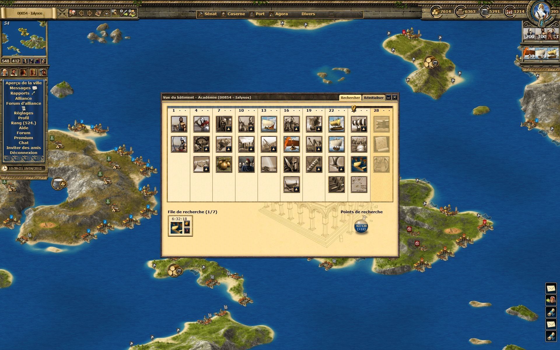Select the yellow-sail ship research in column 22
The width and height of the screenshot is (560, 350).
(337, 124)
